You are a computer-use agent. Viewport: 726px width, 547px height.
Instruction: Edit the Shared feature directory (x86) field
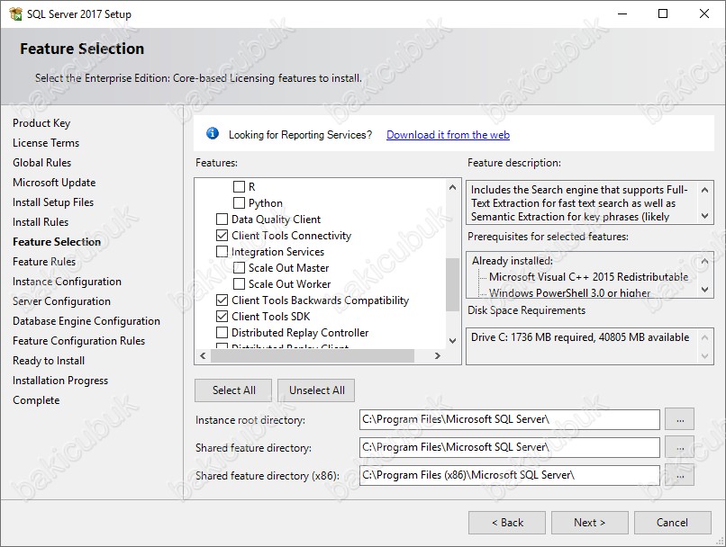[x=509, y=475]
